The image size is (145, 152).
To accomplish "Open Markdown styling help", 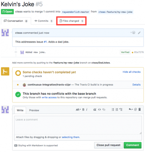I will [x=36, y=146].
